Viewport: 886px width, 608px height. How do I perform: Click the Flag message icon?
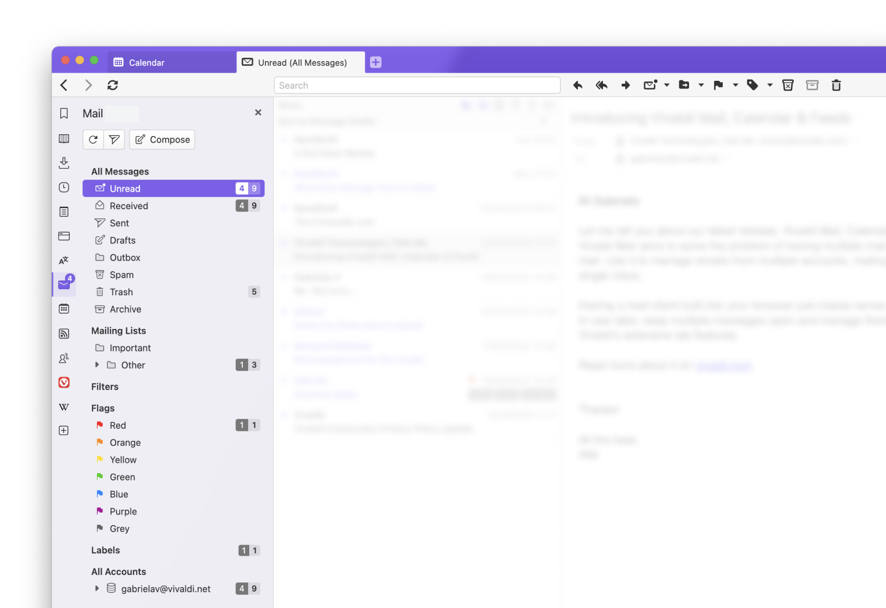[719, 85]
